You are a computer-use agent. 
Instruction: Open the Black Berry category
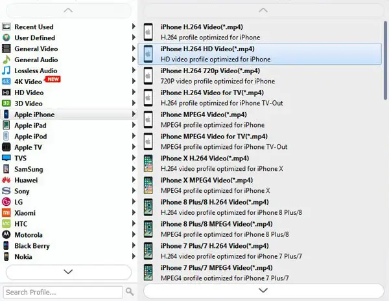(69, 246)
